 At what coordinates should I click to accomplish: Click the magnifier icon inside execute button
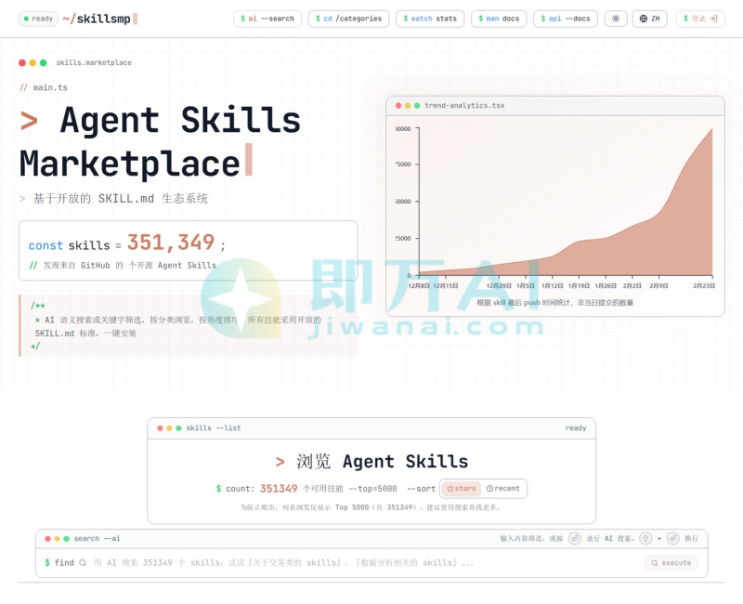pos(655,563)
